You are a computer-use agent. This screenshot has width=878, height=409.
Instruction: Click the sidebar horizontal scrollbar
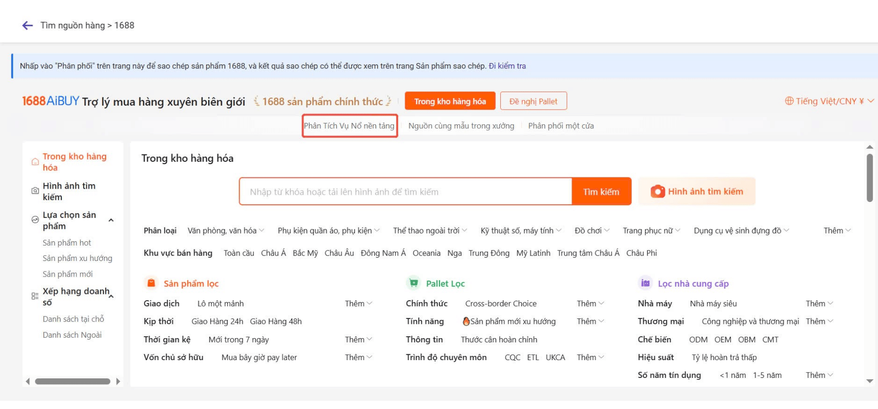[x=73, y=381]
